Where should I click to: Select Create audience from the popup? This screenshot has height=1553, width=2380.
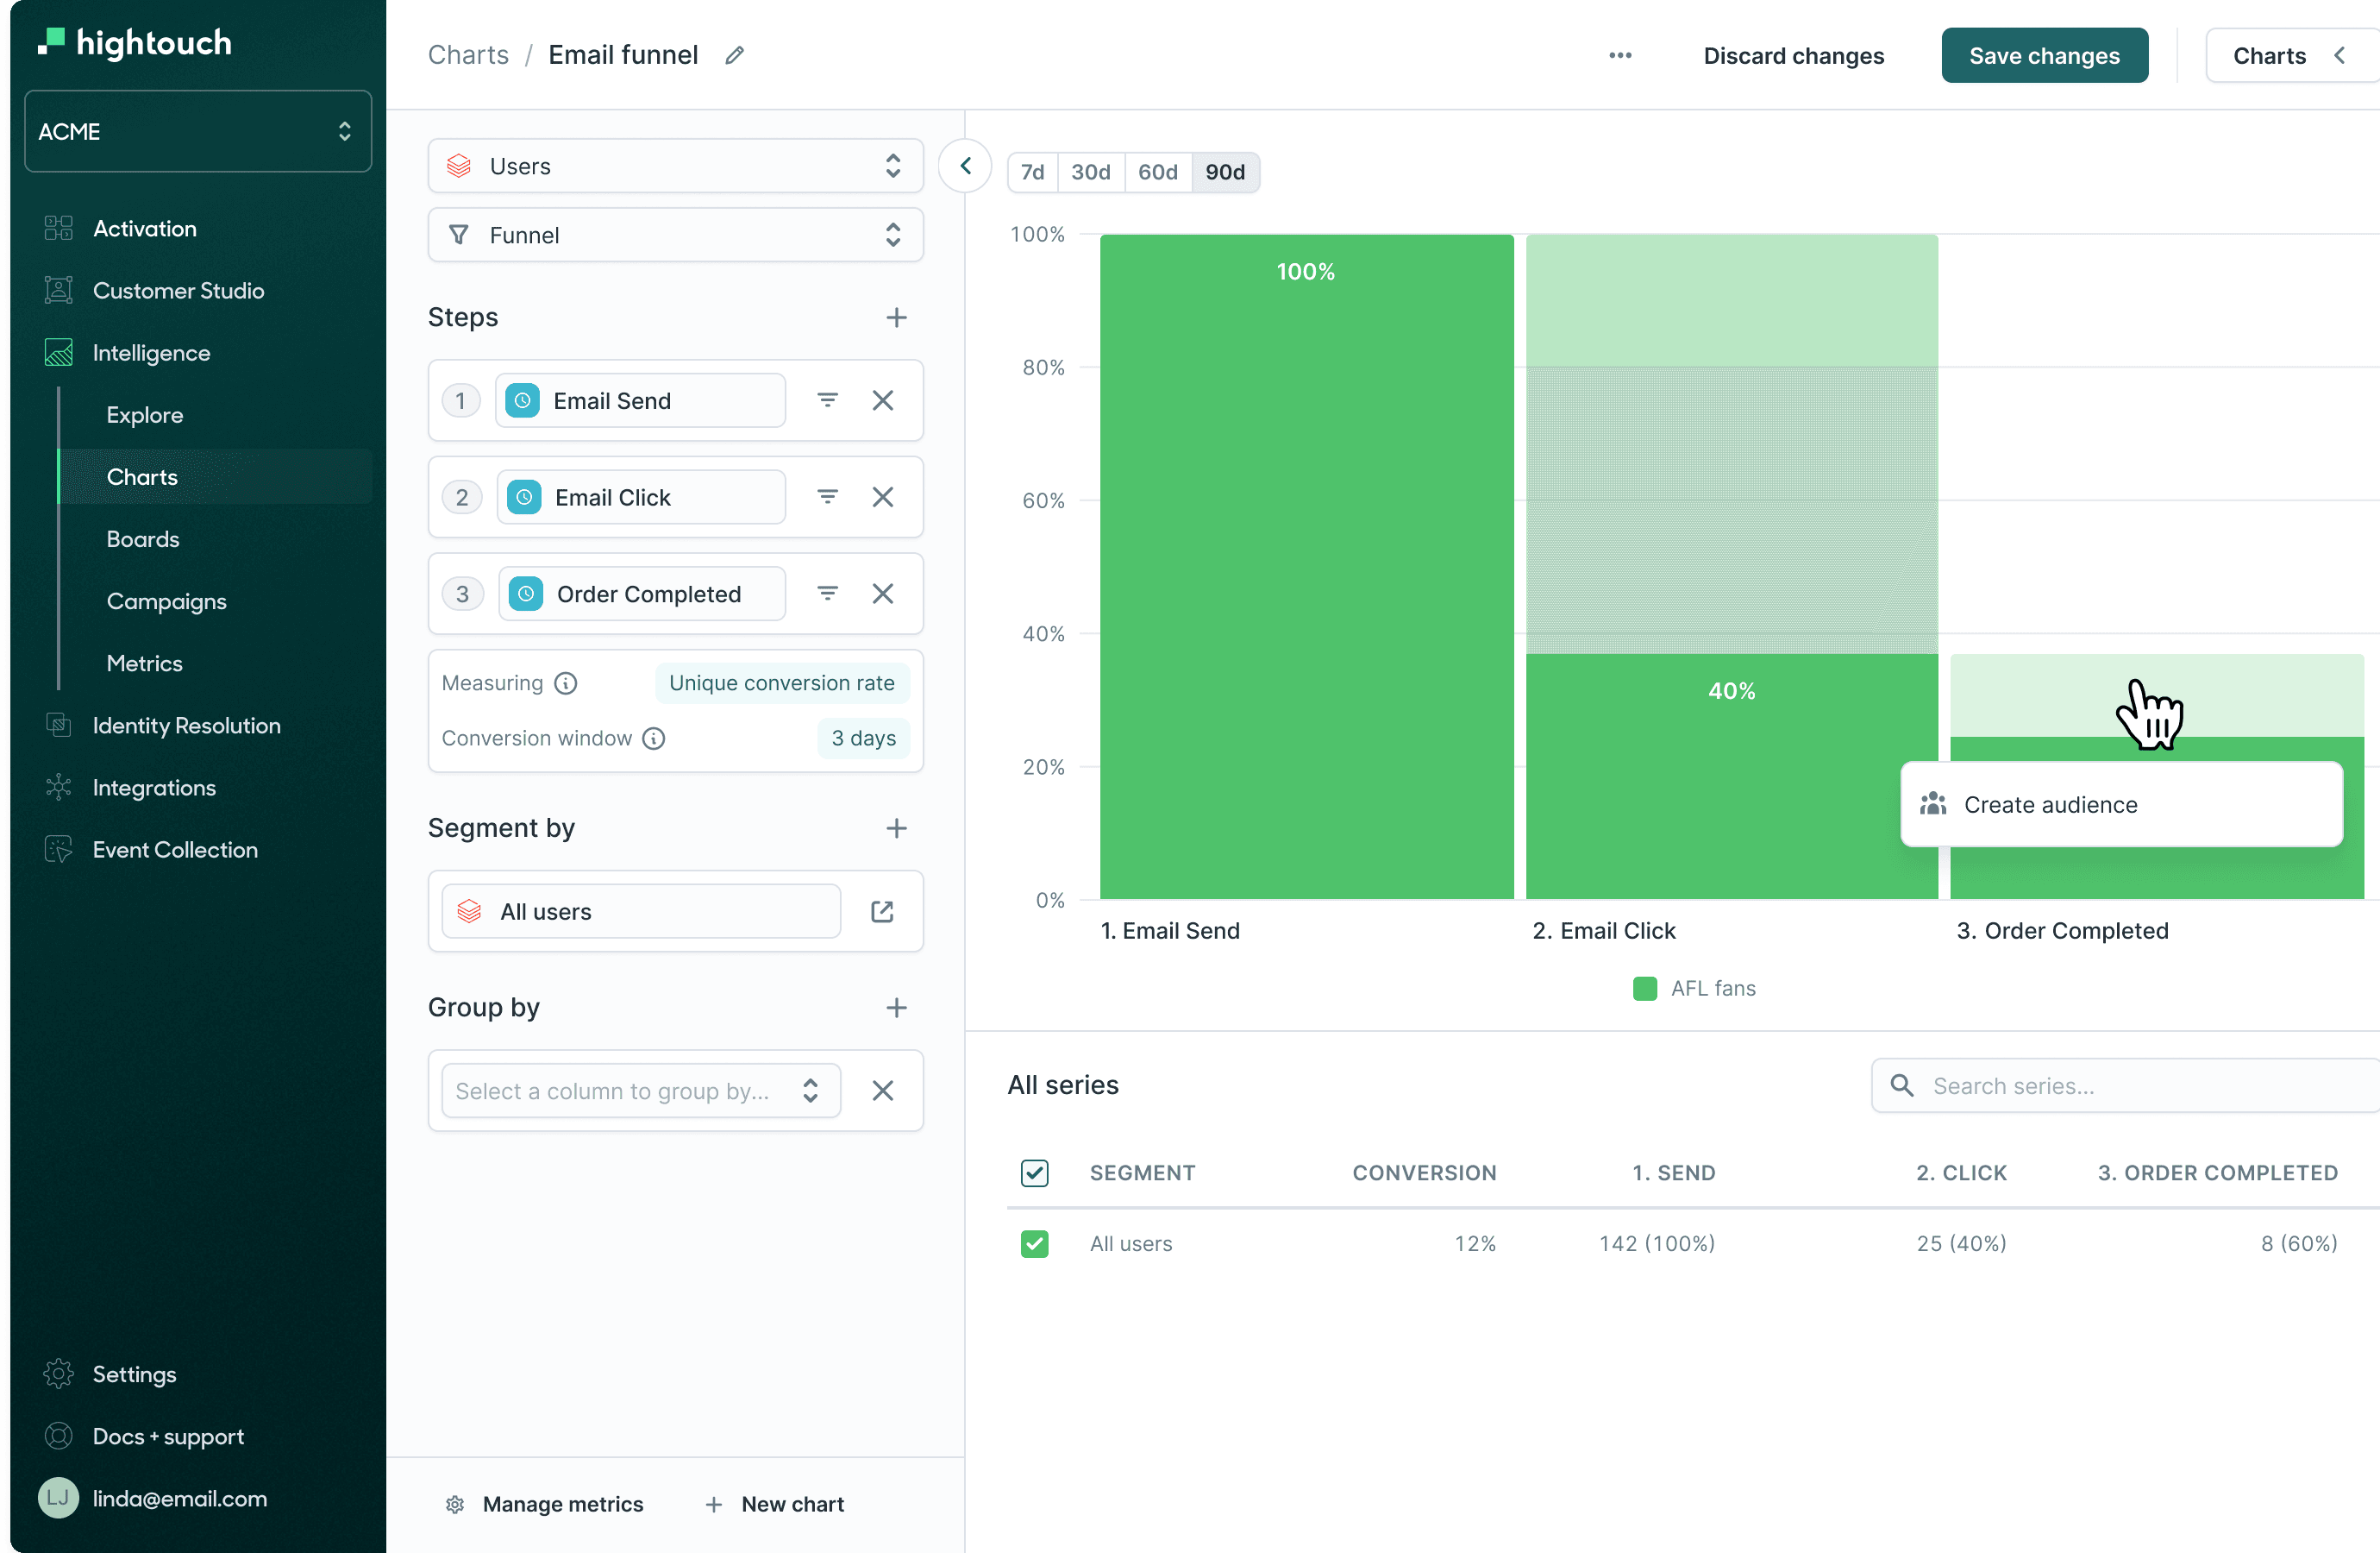click(2050, 803)
